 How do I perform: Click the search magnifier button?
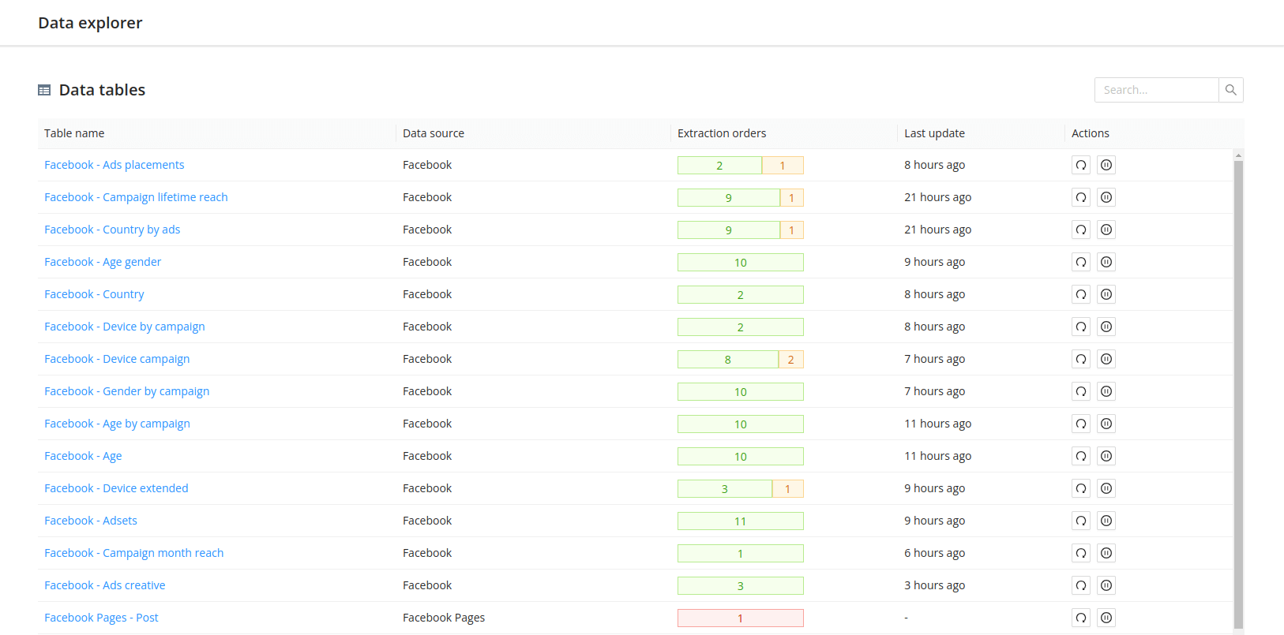1230,90
